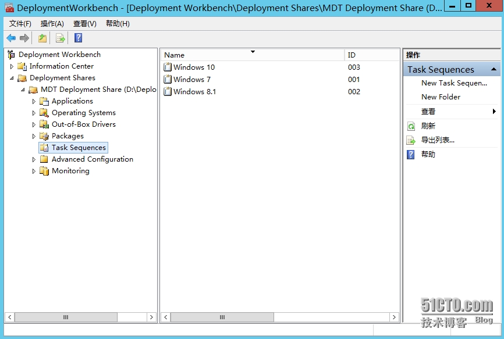Click tree pane scrollbar right arrow
This screenshot has width=504, height=339.
pyautogui.click(x=151, y=317)
